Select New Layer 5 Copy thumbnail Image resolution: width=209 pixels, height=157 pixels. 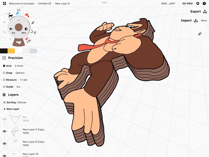[15, 131]
